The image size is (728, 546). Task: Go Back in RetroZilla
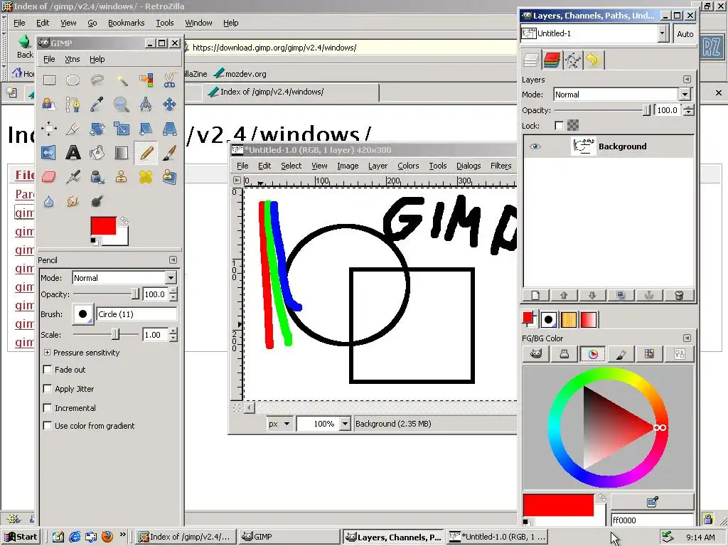click(25, 46)
